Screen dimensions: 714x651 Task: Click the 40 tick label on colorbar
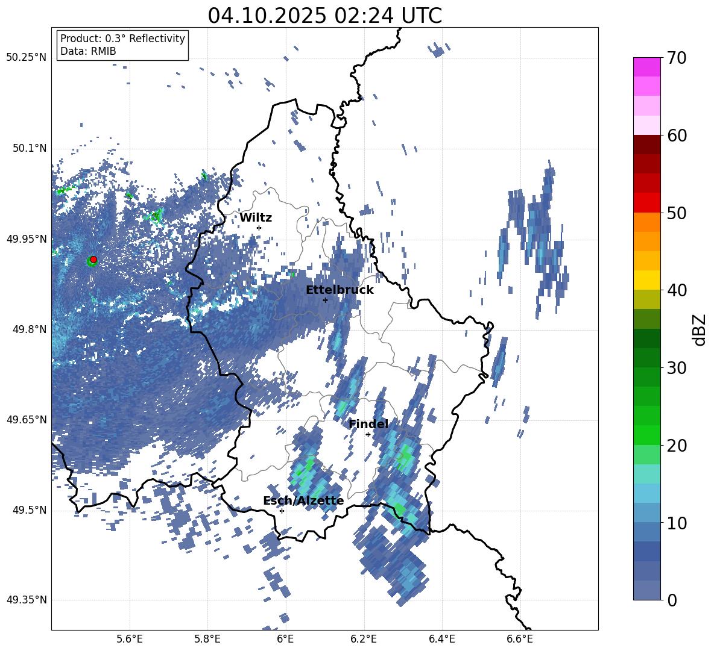(677, 290)
